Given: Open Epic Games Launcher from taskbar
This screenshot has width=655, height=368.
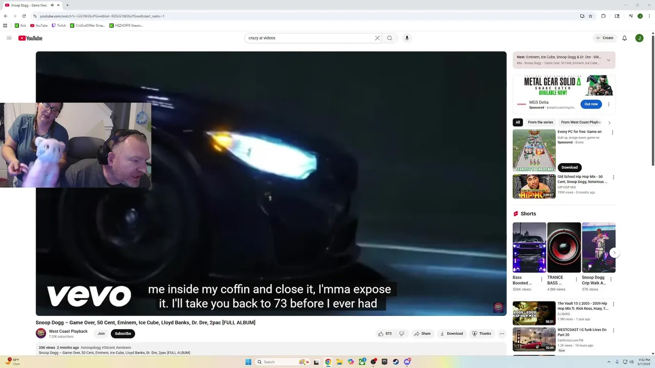Looking at the screenshot, I should [x=384, y=362].
